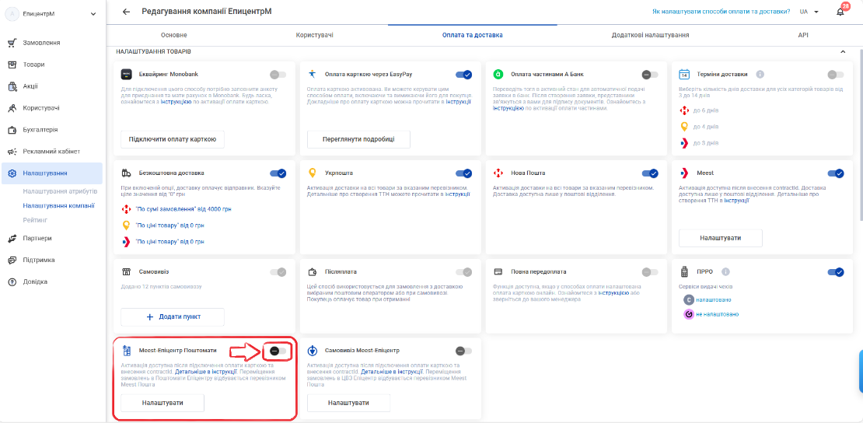Click Підключити оплату карткою button
The height and width of the screenshot is (423, 863).
coord(173,139)
